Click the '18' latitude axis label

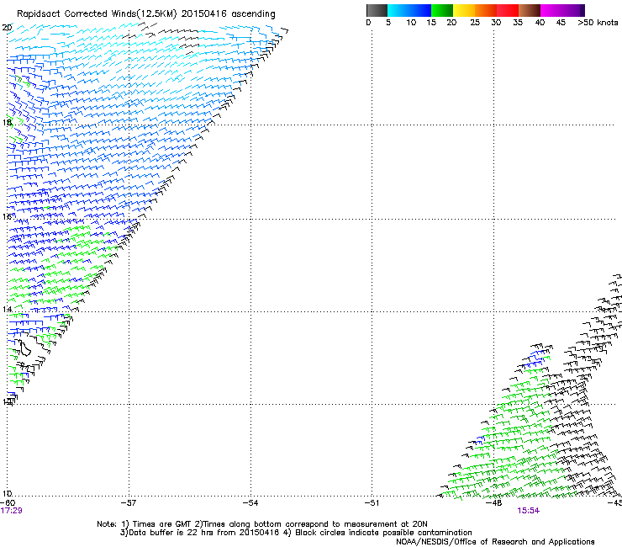[7, 122]
